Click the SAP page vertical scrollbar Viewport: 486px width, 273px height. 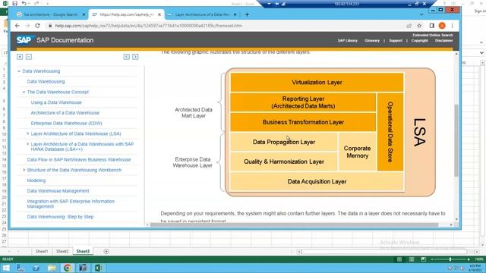coord(456,141)
